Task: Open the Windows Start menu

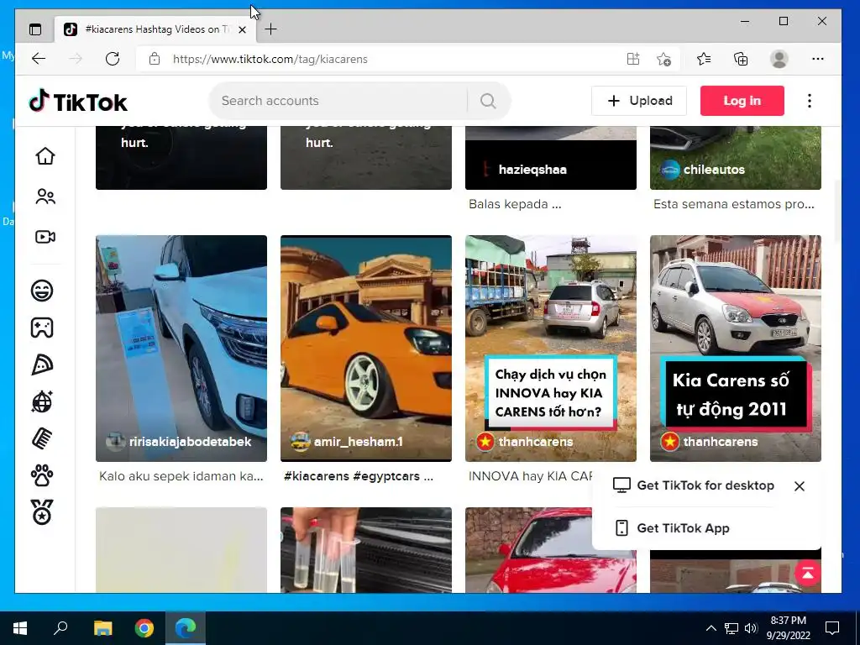Action: pyautogui.click(x=20, y=628)
